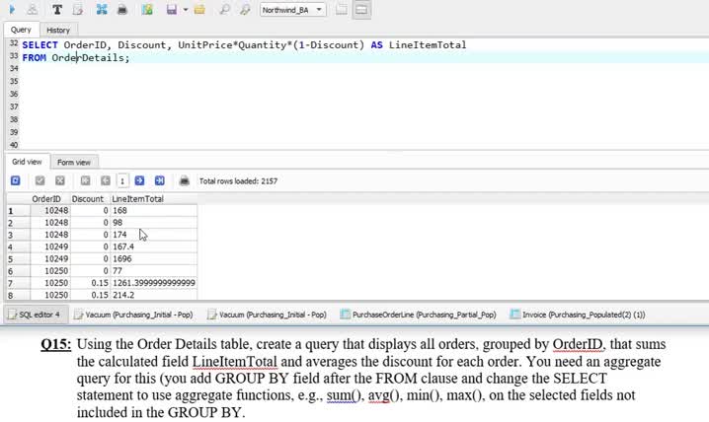The width and height of the screenshot is (709, 422).
Task: Click the refresh grid icon in results
Action: click(15, 181)
